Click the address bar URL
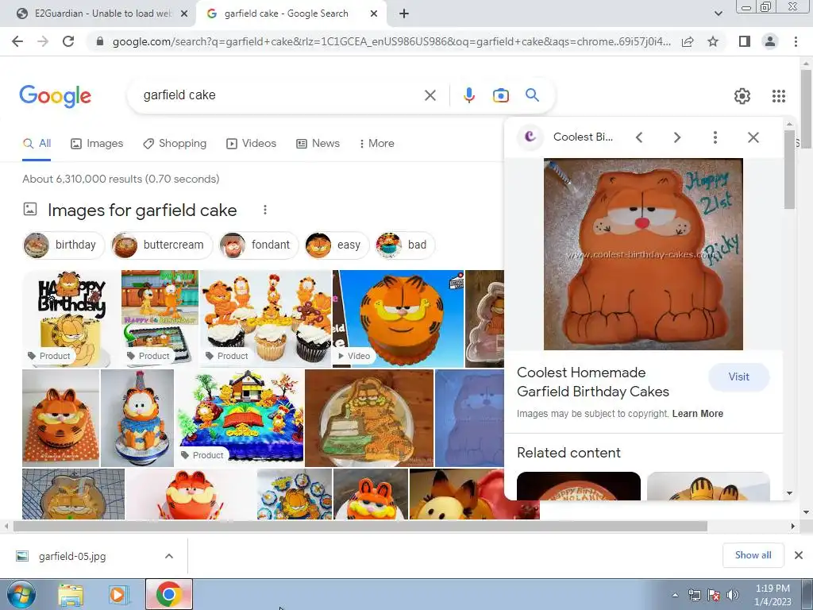Viewport: 813px width, 610px height. (x=391, y=41)
